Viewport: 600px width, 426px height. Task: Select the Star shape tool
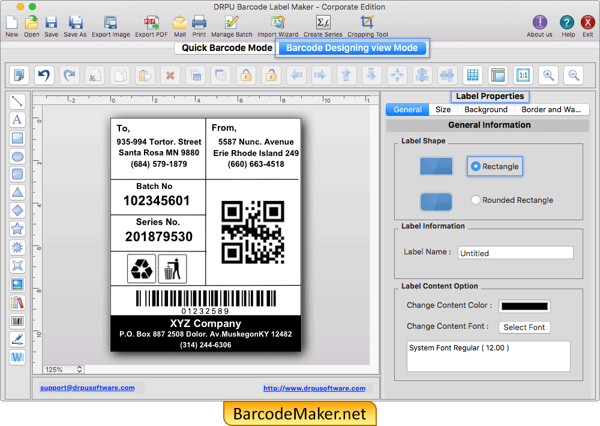17,229
